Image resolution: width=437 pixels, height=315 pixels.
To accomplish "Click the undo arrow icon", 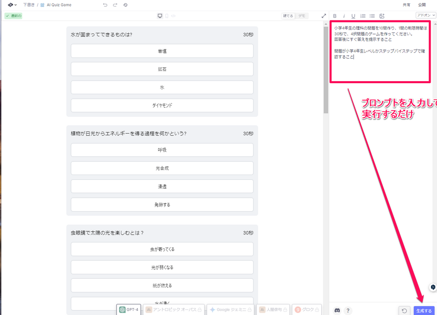I will (105, 5).
